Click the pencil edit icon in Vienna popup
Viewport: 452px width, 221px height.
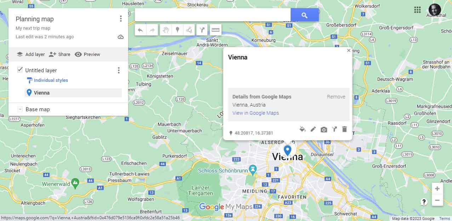(313, 129)
